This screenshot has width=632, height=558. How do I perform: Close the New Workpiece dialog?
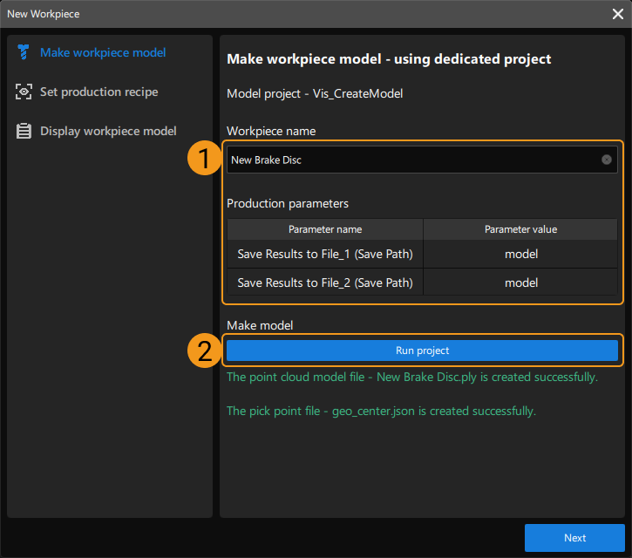click(618, 13)
